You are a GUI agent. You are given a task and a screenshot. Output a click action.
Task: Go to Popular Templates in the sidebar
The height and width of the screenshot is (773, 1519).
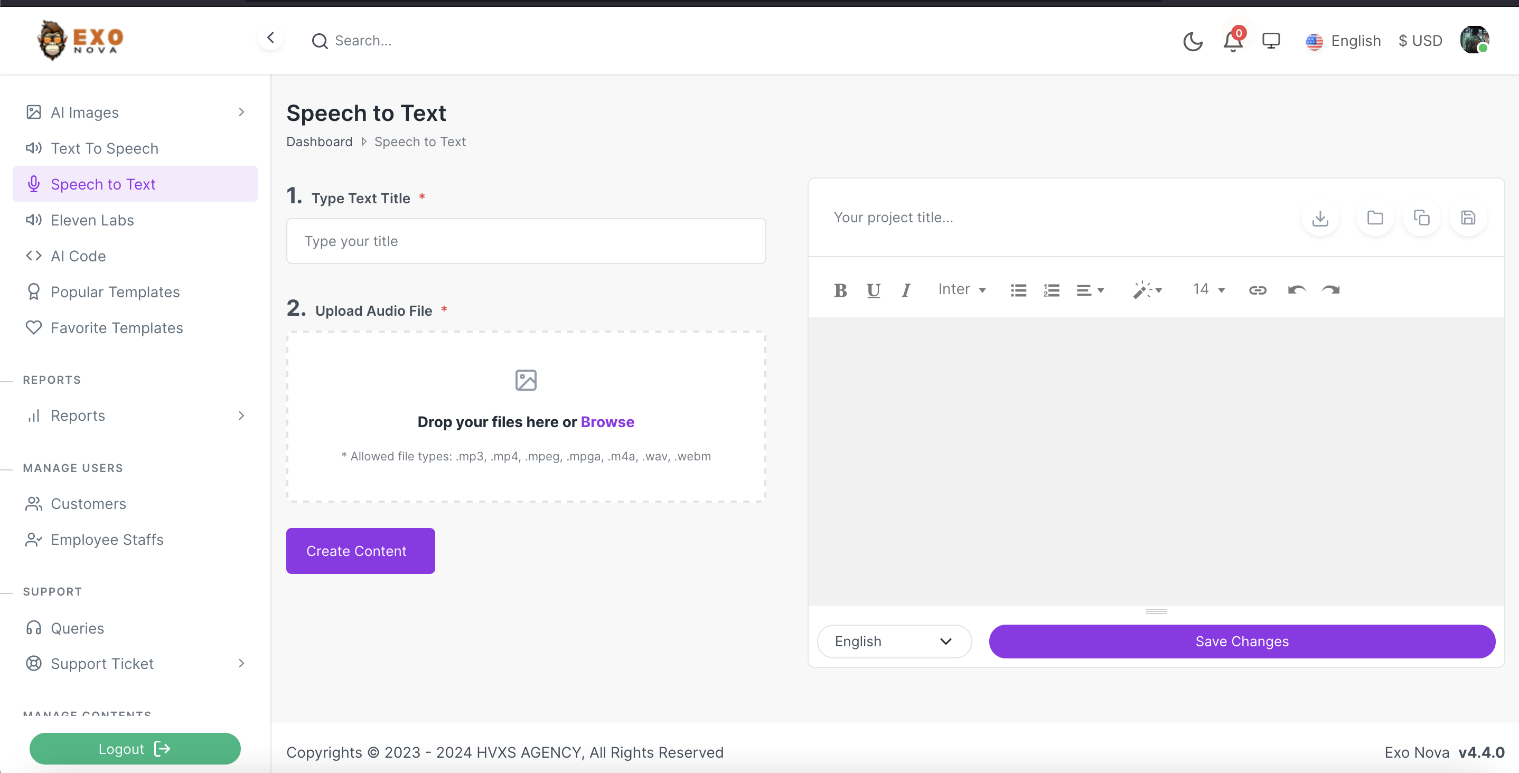coord(115,293)
